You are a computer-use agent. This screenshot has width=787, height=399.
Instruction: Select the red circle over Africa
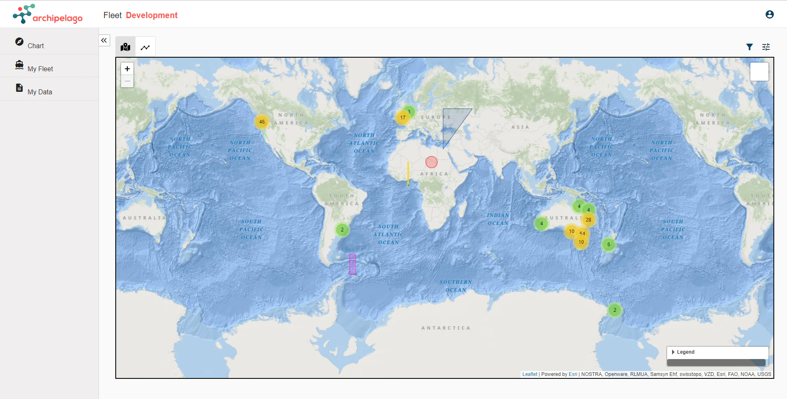pyautogui.click(x=431, y=162)
